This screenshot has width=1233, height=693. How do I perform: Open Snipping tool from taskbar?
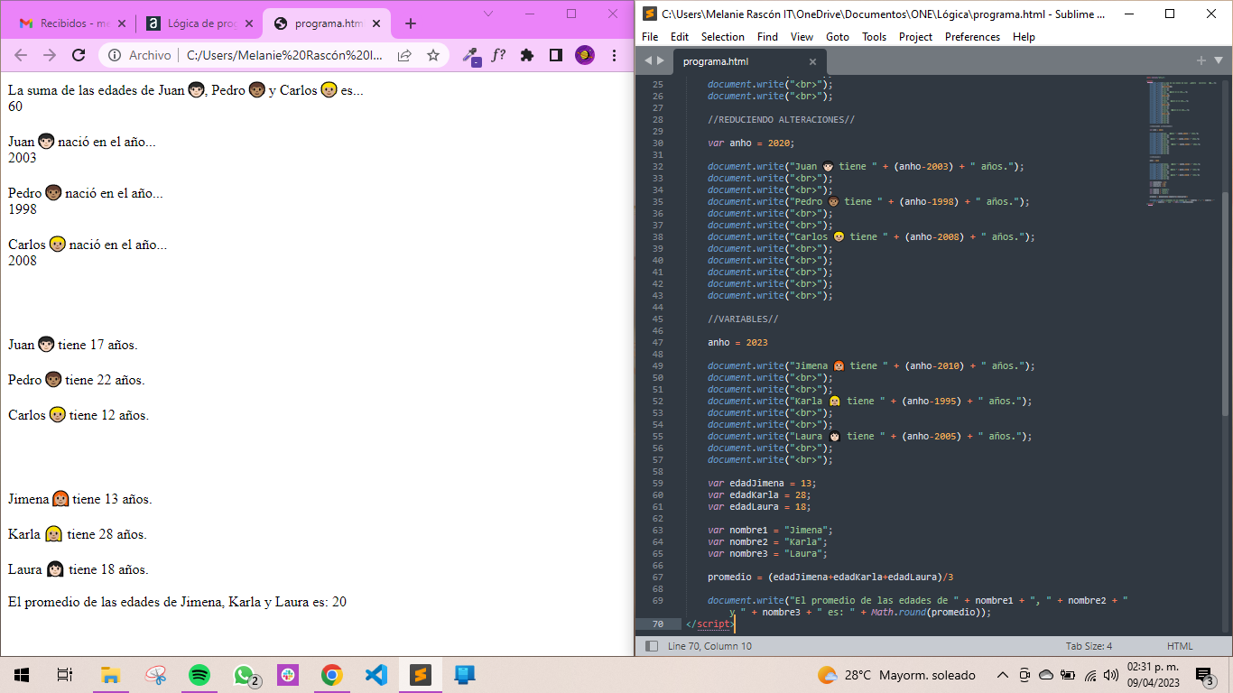pos(155,675)
